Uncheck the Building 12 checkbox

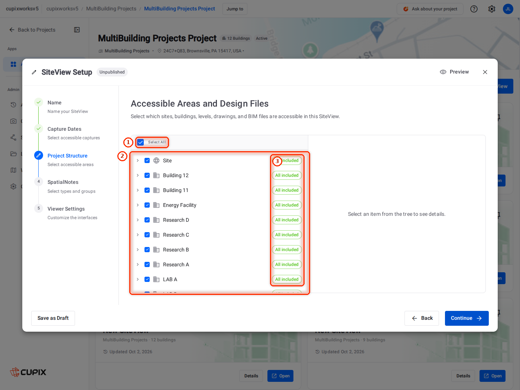[147, 175]
